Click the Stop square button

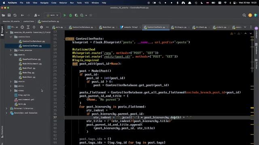pos(91,15)
